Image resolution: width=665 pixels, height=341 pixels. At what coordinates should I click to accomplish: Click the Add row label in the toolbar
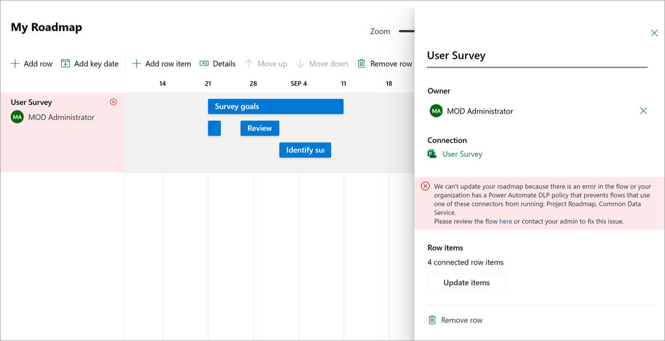click(x=38, y=64)
